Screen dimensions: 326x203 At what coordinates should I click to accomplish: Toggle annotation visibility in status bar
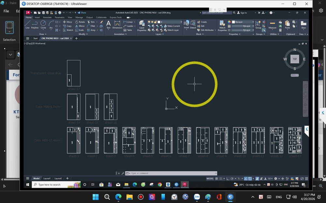(x=257, y=178)
